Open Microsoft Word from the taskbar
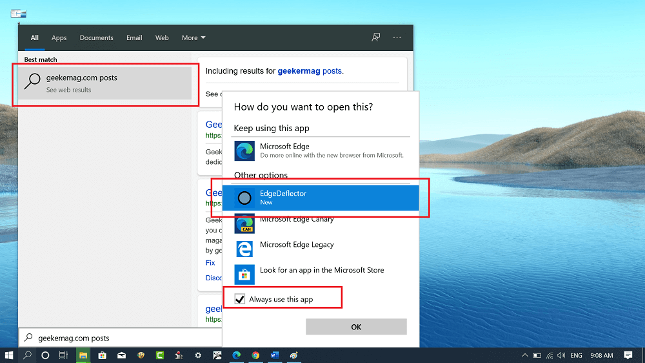The image size is (645, 363). [x=275, y=355]
